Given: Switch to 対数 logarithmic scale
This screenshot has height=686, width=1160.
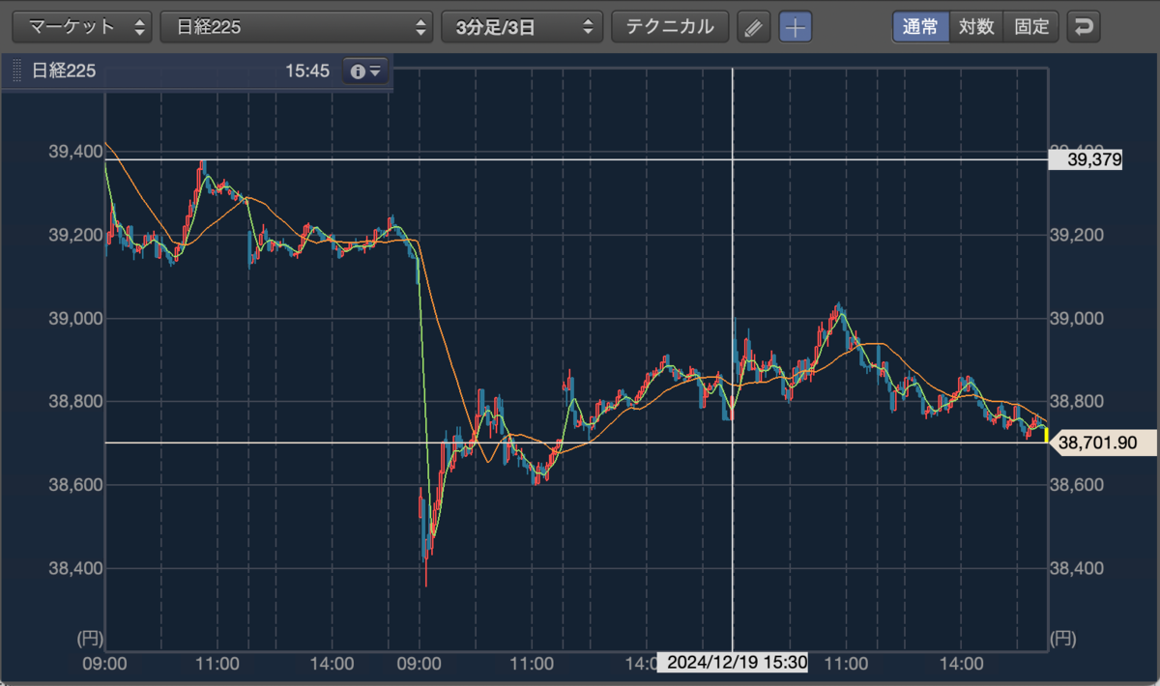Looking at the screenshot, I should [x=976, y=26].
